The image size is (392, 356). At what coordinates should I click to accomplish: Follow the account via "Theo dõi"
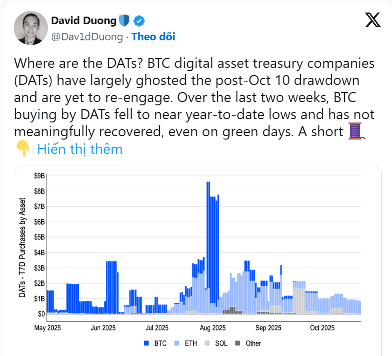153,37
